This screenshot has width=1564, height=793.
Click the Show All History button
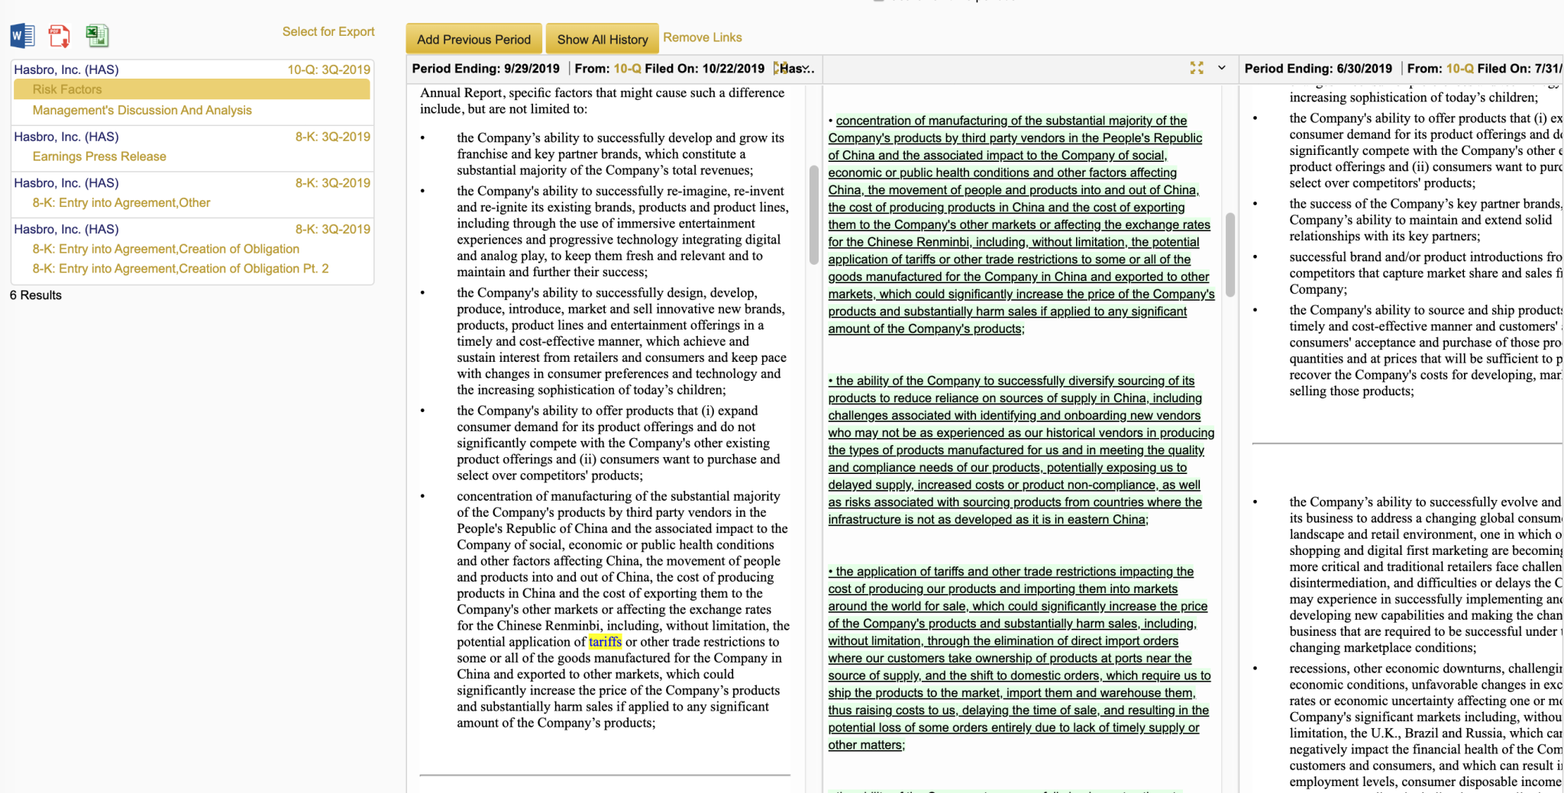tap(602, 39)
